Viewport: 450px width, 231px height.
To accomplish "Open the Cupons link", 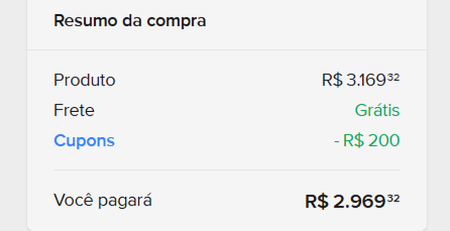I will 84,140.
